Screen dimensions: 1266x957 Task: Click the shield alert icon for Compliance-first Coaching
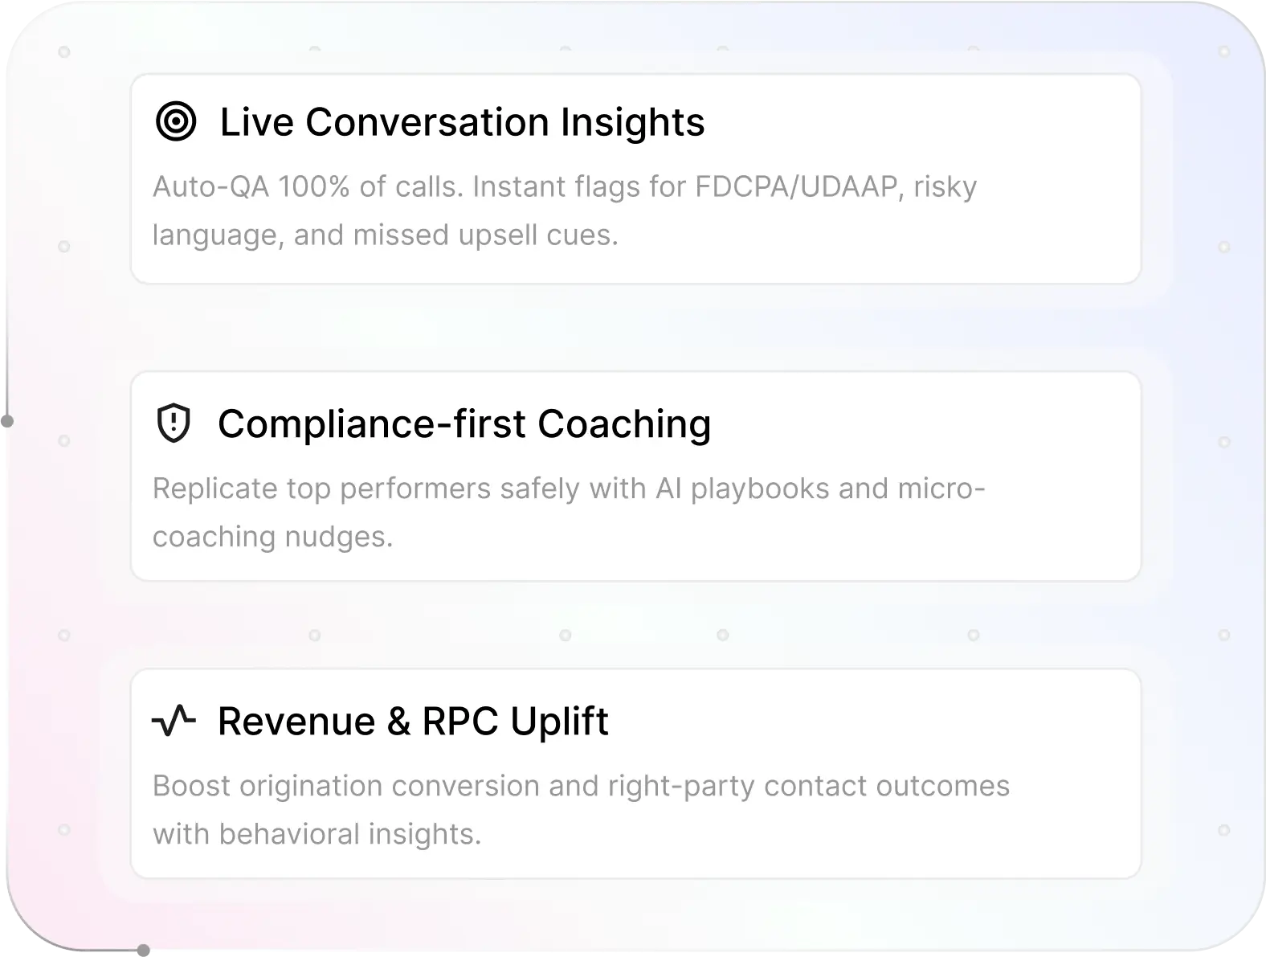[173, 424]
